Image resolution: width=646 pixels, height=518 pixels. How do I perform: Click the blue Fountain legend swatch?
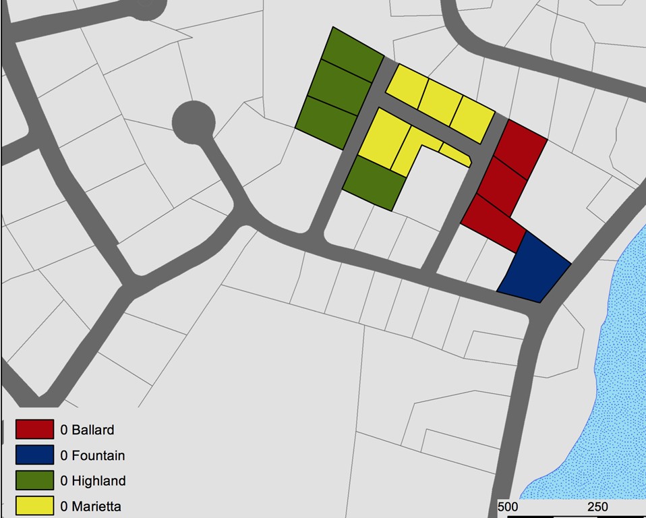click(34, 455)
